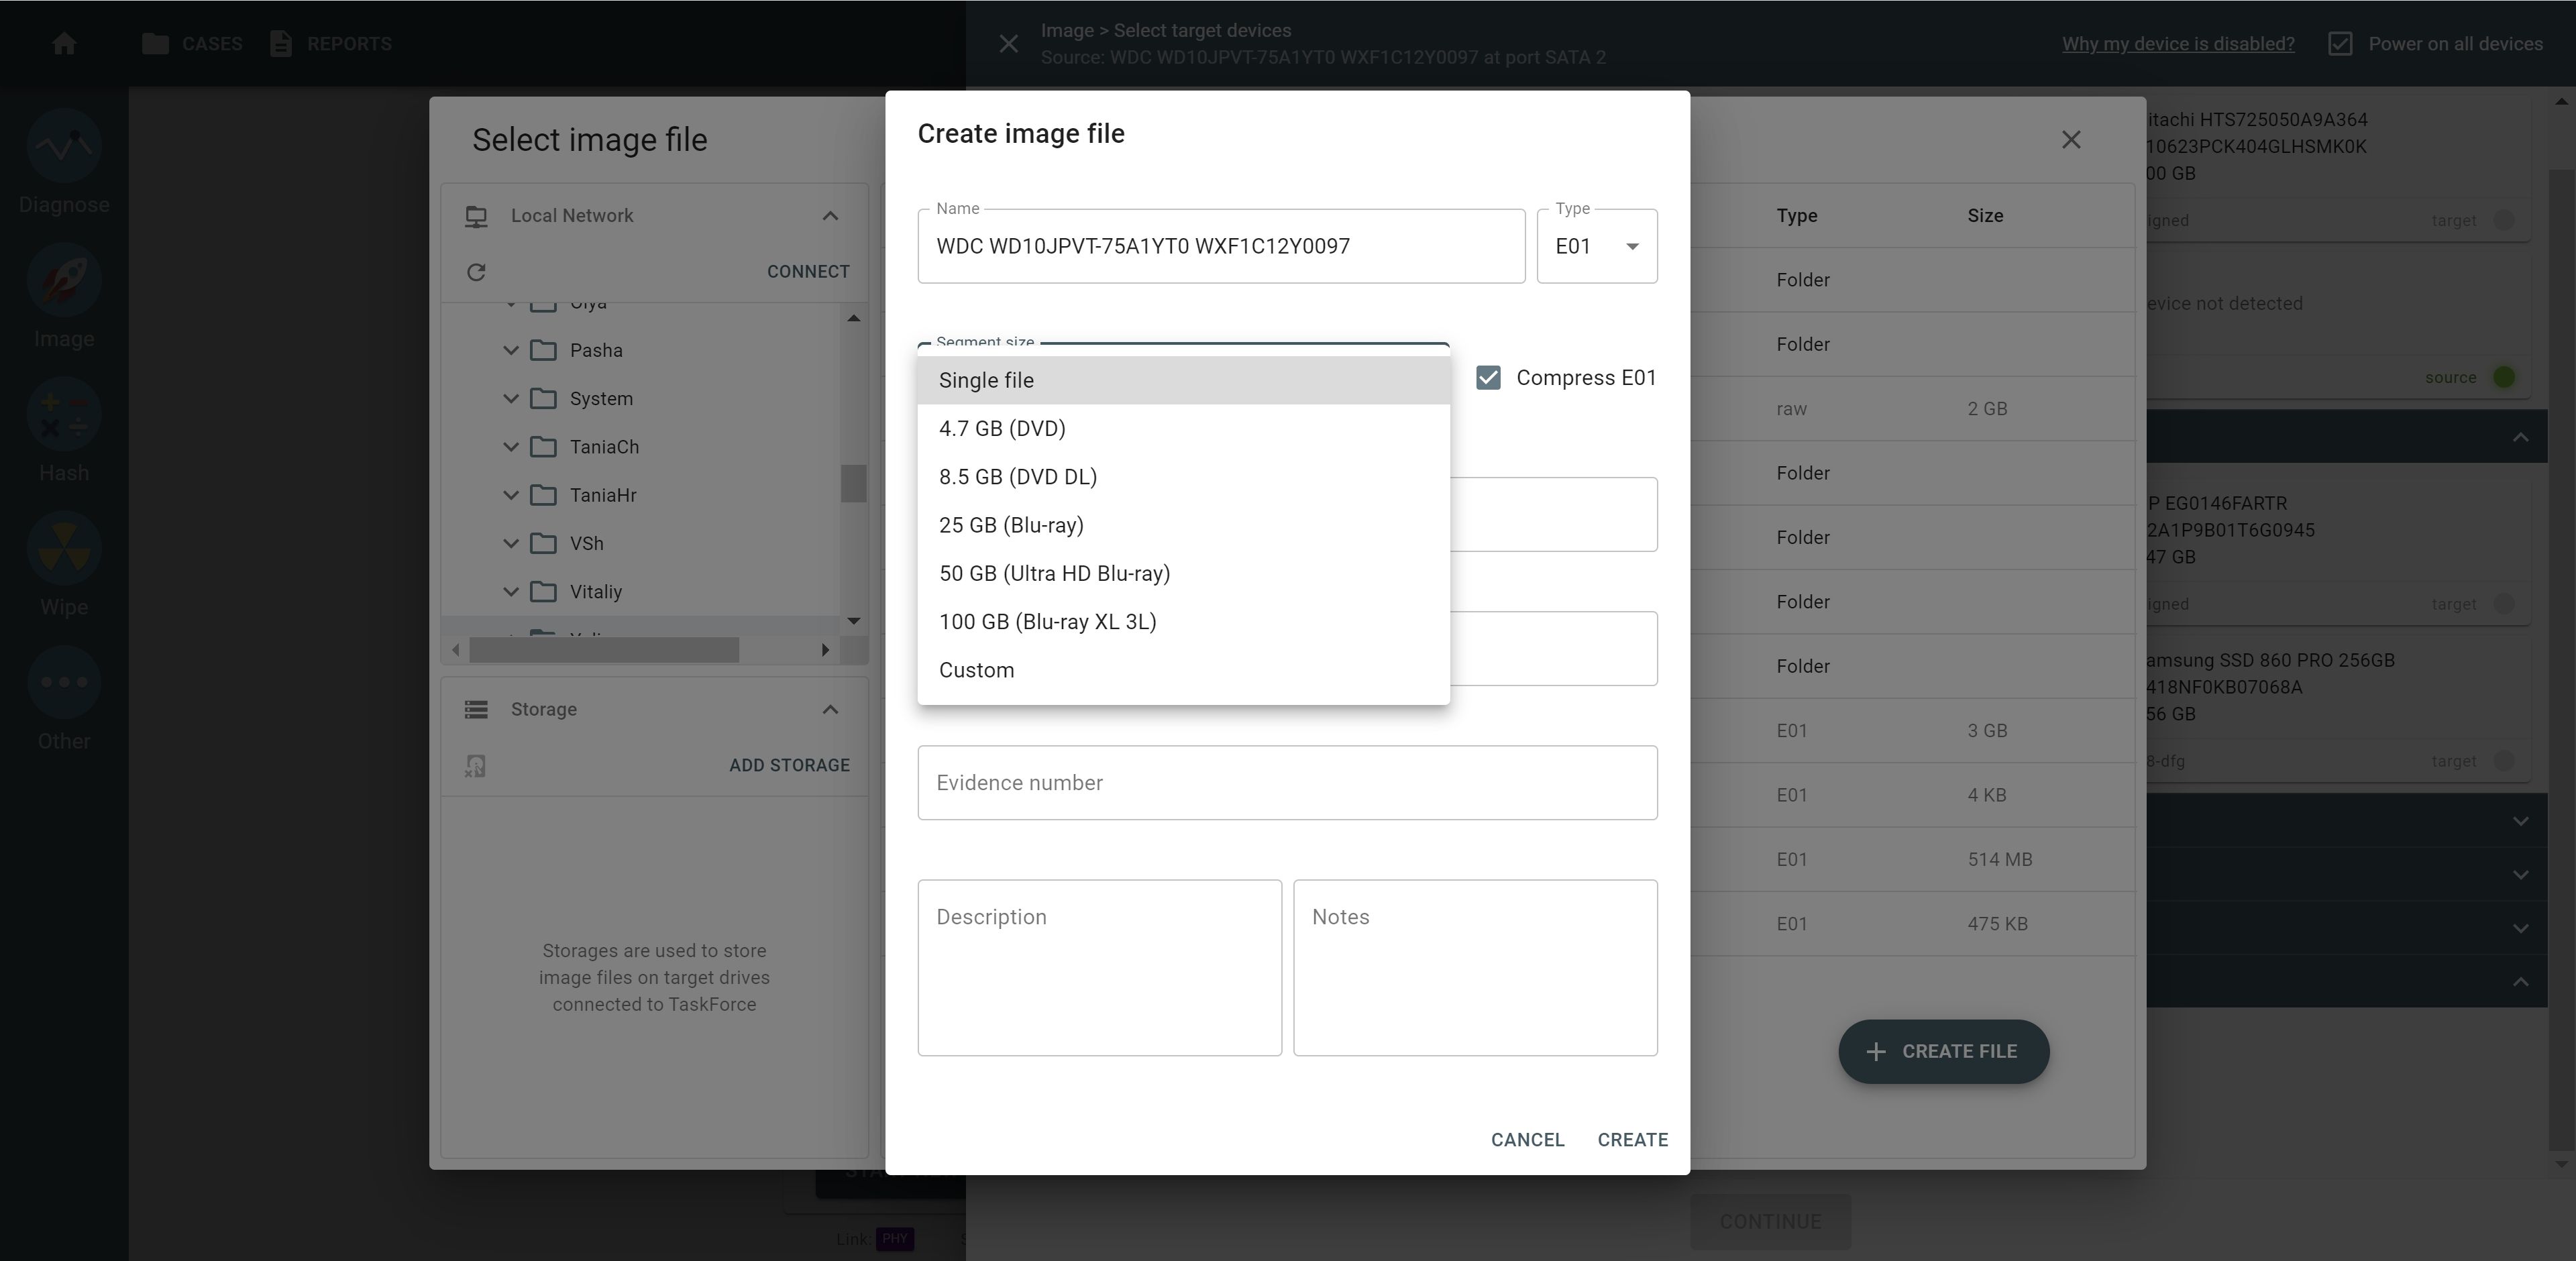Viewport: 2576px width, 1261px height.
Task: Open the 'Why my device is disabled?' link
Action: [2178, 44]
